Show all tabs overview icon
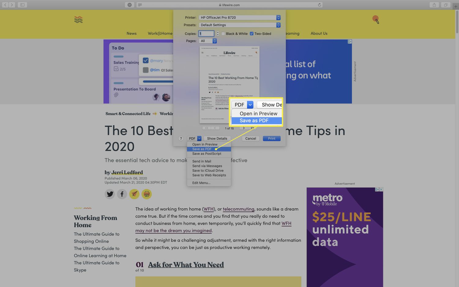The image size is (459, 287). pos(446,5)
